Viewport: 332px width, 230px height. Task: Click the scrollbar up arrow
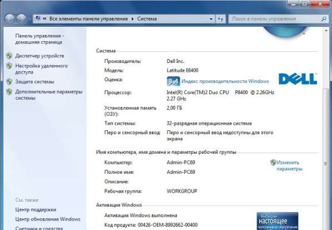pos(326,31)
